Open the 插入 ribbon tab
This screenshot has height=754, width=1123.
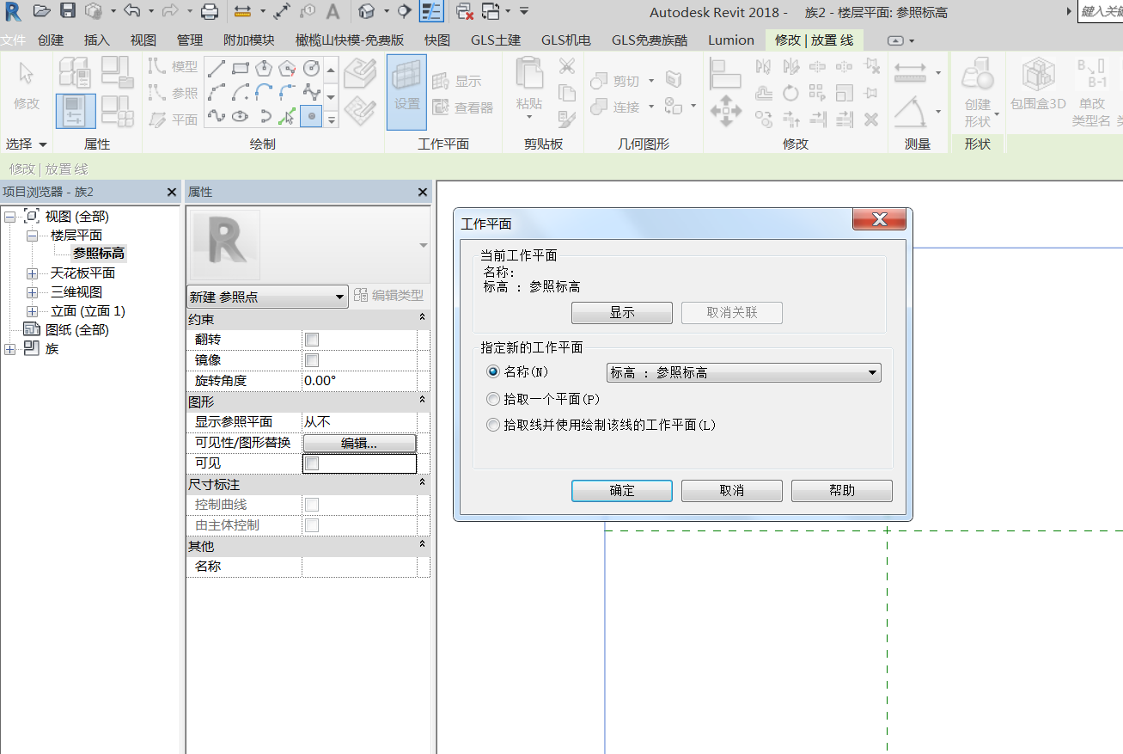click(97, 40)
